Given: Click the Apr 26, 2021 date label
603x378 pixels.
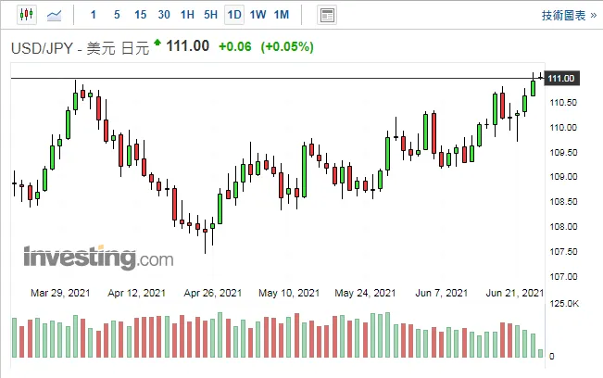Looking at the screenshot, I should 213,293.
